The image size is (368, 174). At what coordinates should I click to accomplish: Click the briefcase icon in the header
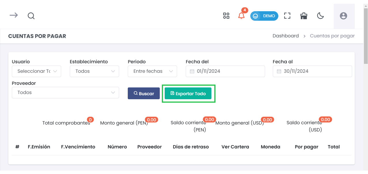[304, 16]
